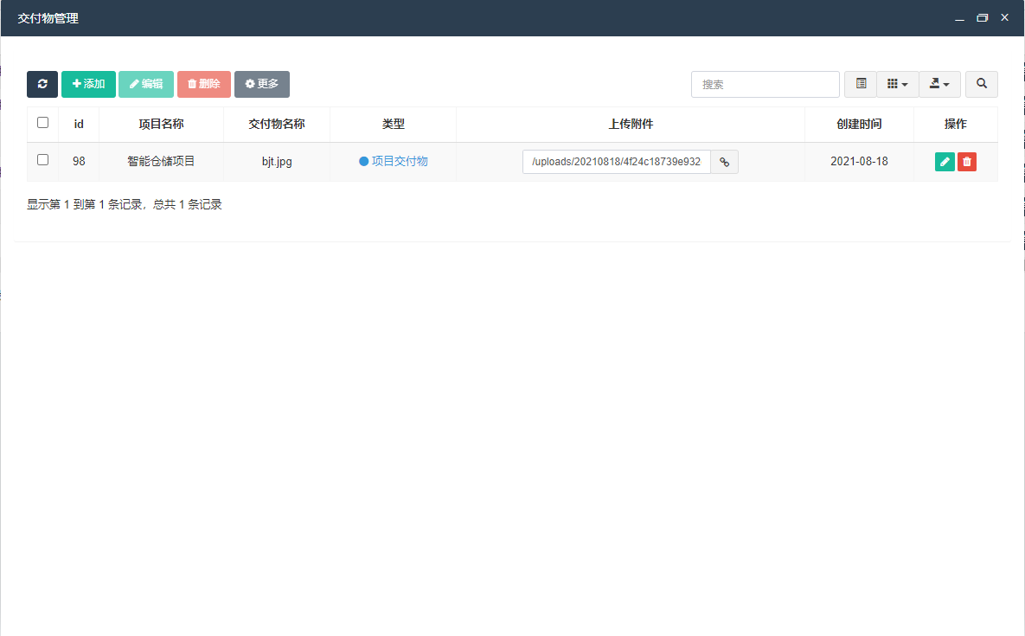Check the select-all header checkbox
The image size is (1025, 636).
point(43,122)
